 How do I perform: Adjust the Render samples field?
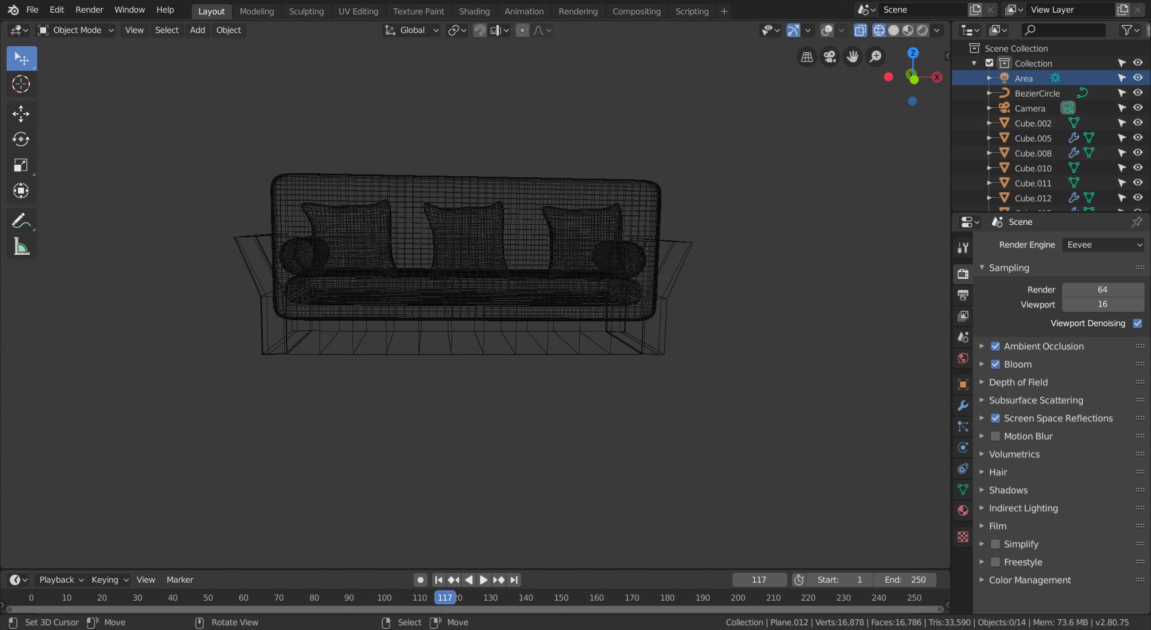click(1103, 290)
